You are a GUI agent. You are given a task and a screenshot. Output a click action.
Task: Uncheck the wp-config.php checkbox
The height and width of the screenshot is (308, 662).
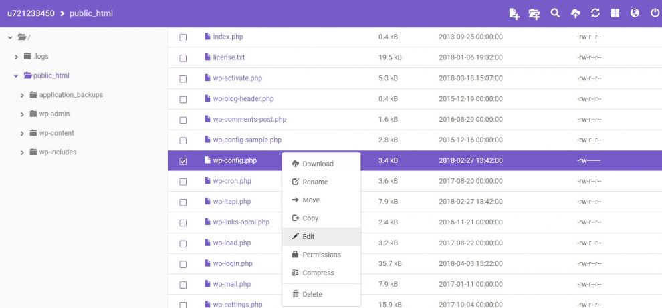183,161
